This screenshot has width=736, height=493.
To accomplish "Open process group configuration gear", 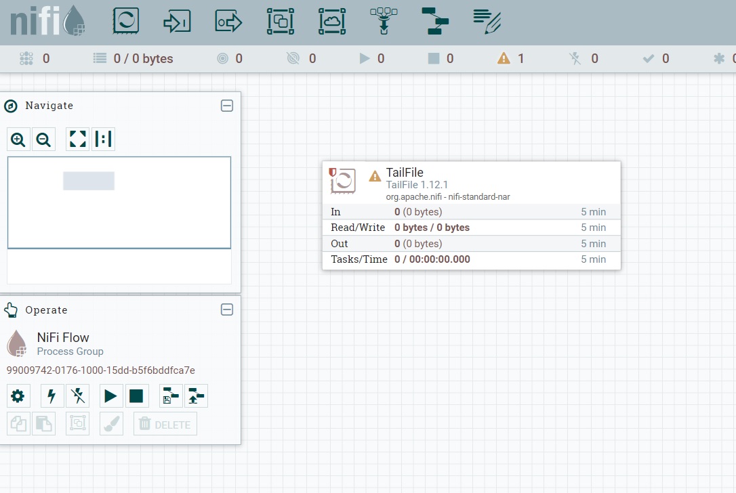I will click(x=18, y=396).
